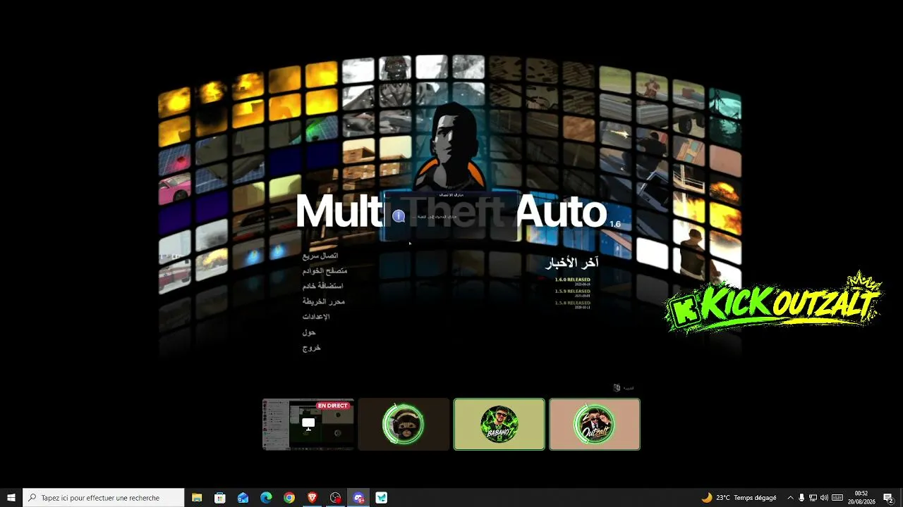Click the touch keyboard tray icon
This screenshot has height=507, width=903.
(837, 498)
